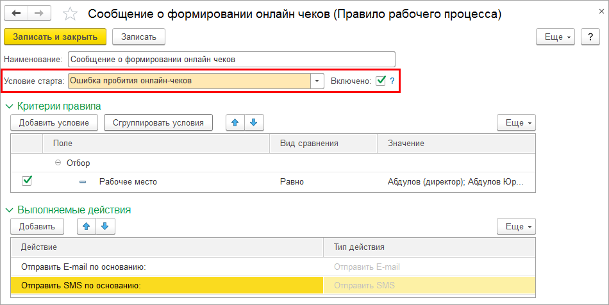Click into the Наименование text field
This screenshot has width=609, height=305.
(231, 60)
